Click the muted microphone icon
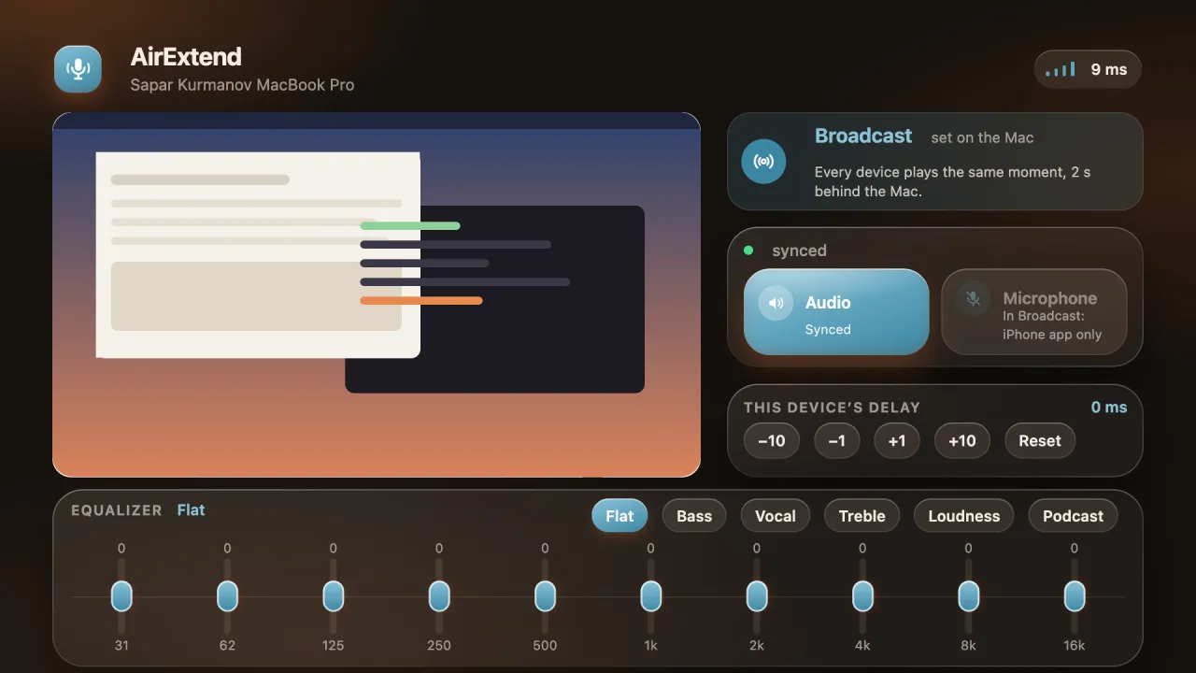This screenshot has height=673, width=1196. pos(973,298)
